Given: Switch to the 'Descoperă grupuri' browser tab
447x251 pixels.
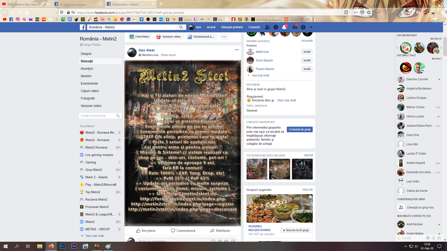Looking at the screenshot, I should click(78, 4).
